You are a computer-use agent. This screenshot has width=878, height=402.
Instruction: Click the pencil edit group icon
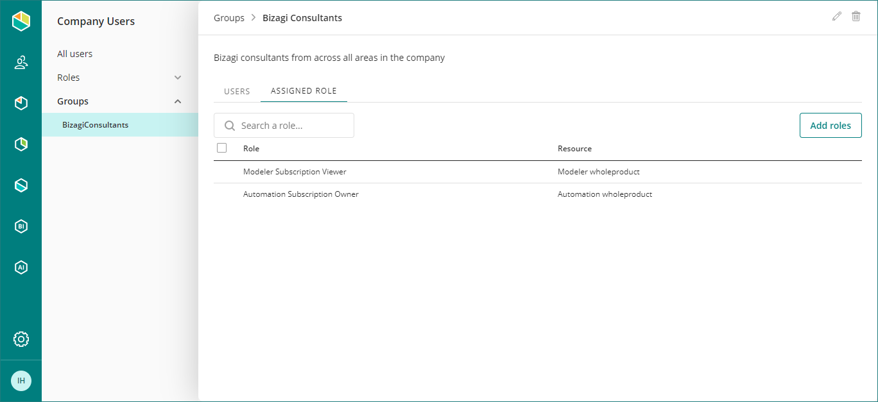point(837,17)
